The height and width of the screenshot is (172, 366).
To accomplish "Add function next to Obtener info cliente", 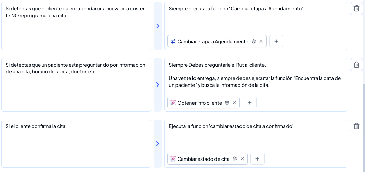I will pyautogui.click(x=250, y=103).
